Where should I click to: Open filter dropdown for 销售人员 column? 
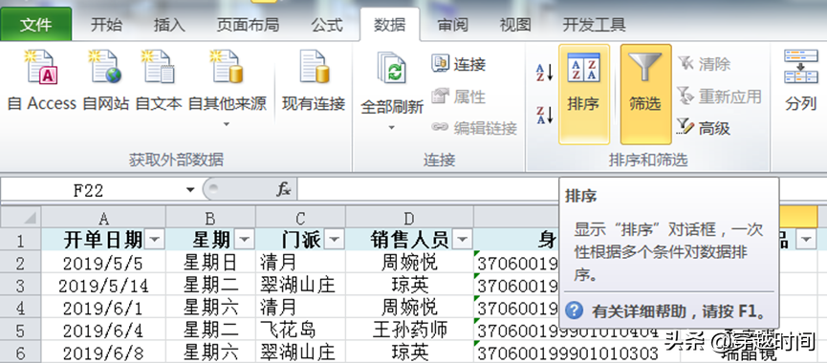coord(462,240)
